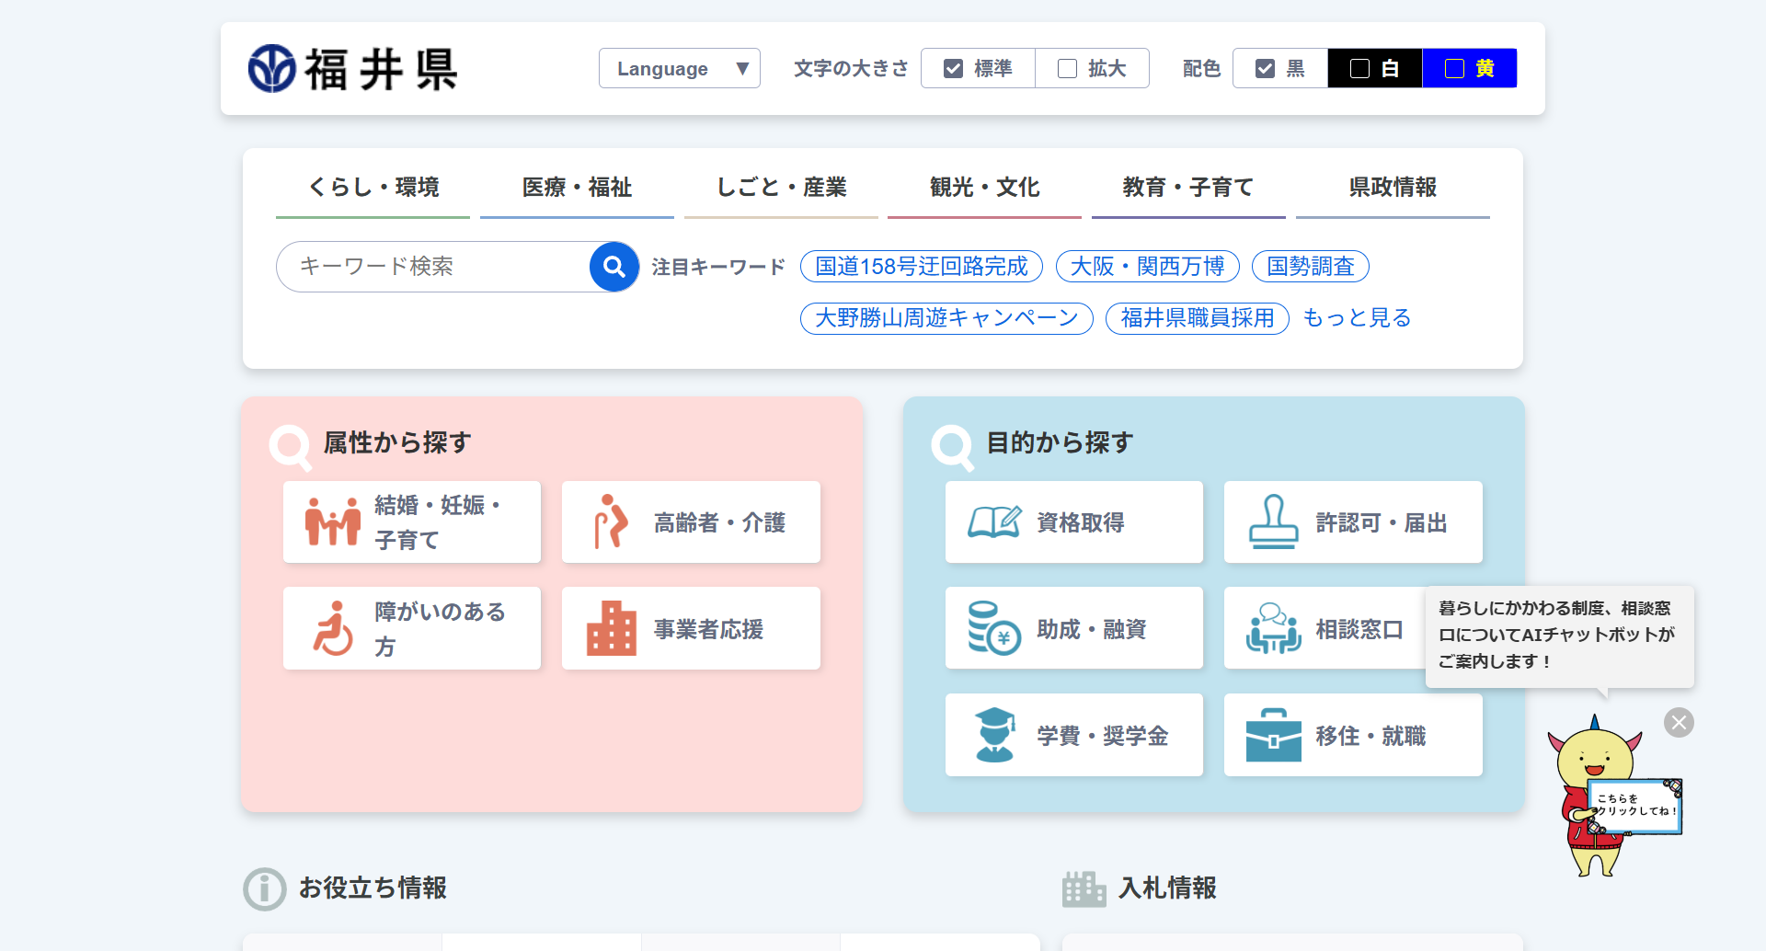This screenshot has height=951, width=1766.
Task: Click the キーワード検索 input field
Action: (x=432, y=267)
